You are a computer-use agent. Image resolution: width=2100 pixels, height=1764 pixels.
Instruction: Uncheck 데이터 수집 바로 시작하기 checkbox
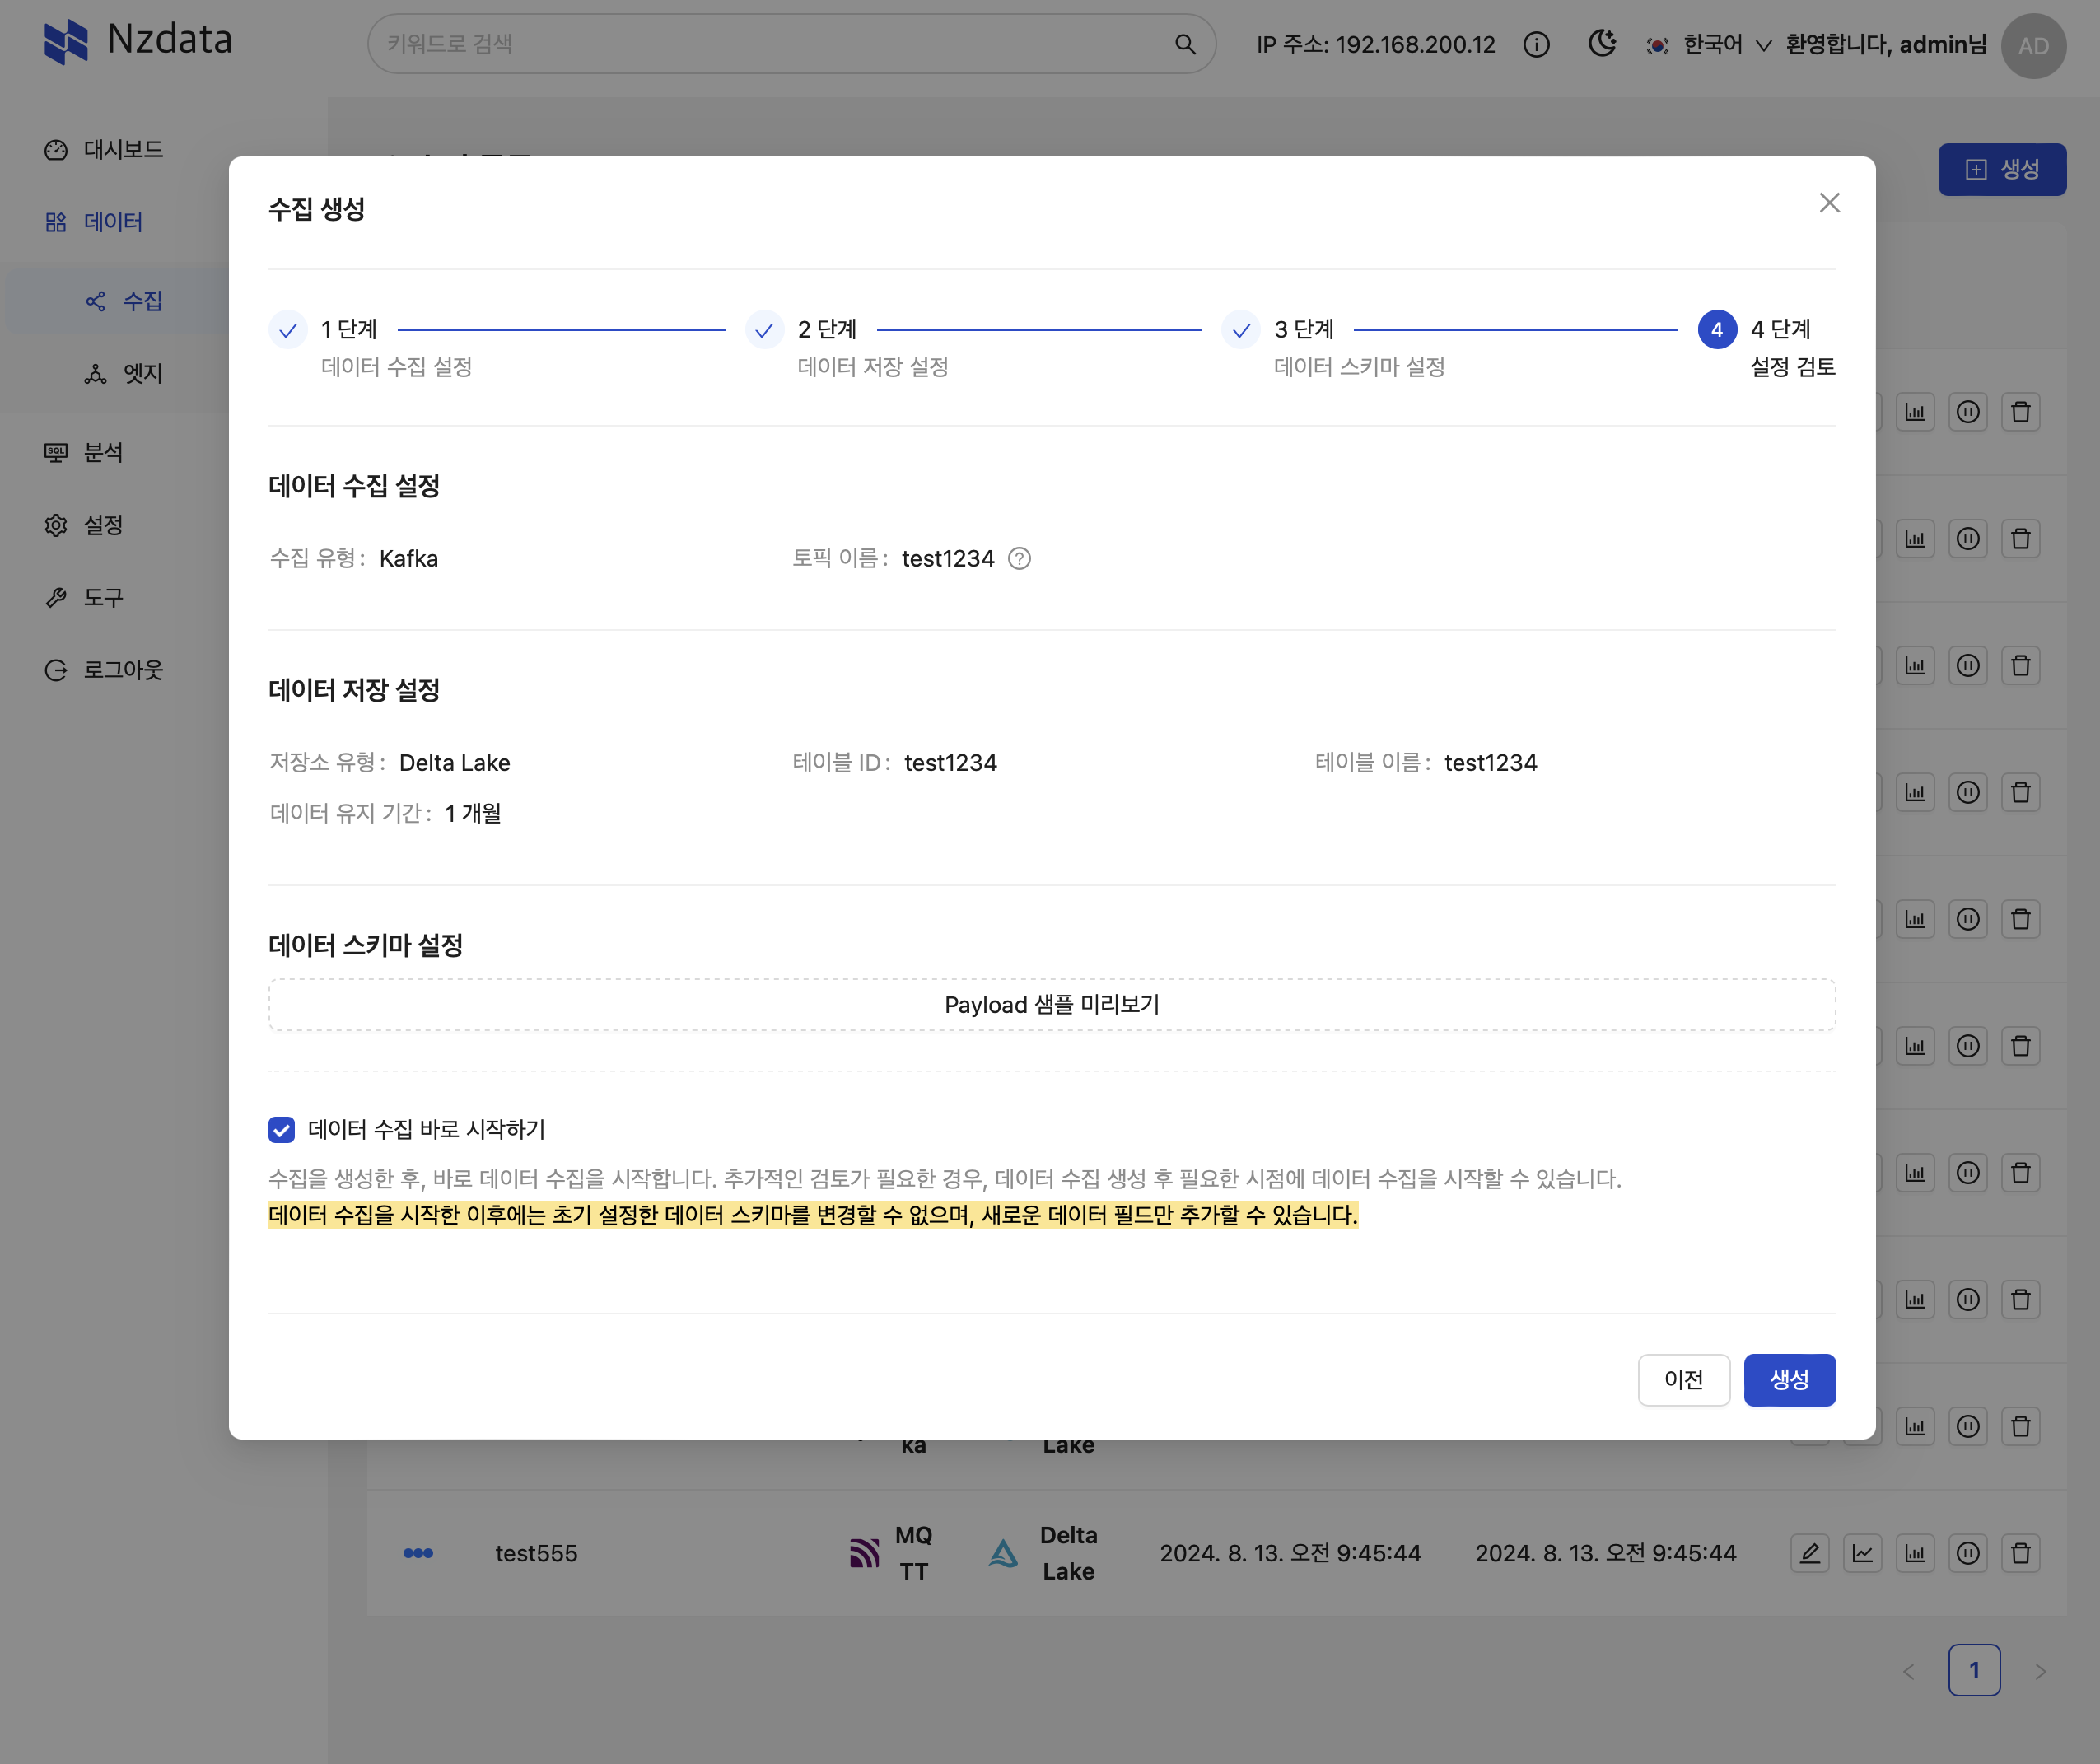(282, 1130)
